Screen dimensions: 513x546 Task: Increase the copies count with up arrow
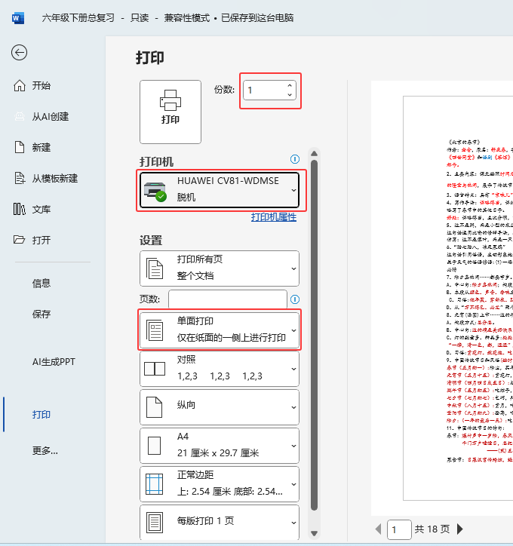coord(290,85)
